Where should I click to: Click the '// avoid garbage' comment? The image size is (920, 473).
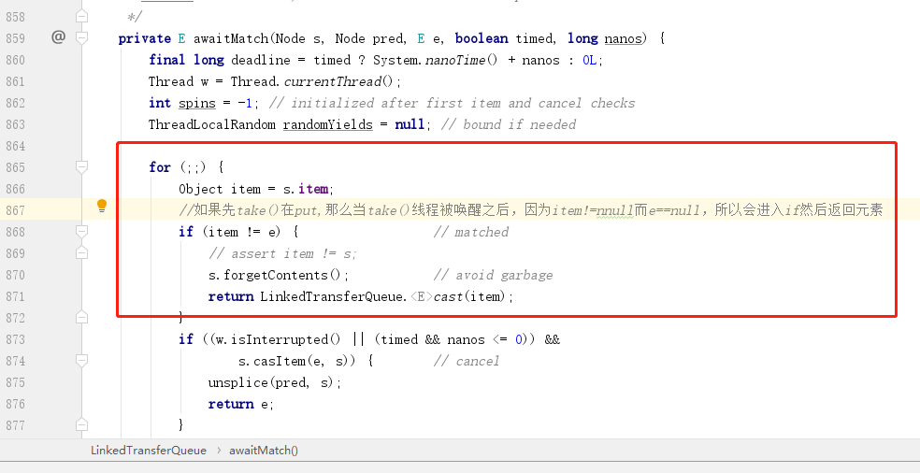[x=493, y=275]
